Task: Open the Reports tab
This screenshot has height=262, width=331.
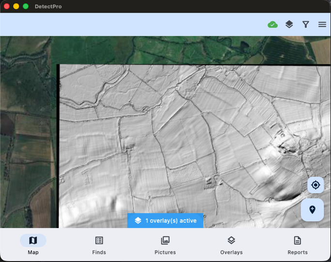Action: 298,246
